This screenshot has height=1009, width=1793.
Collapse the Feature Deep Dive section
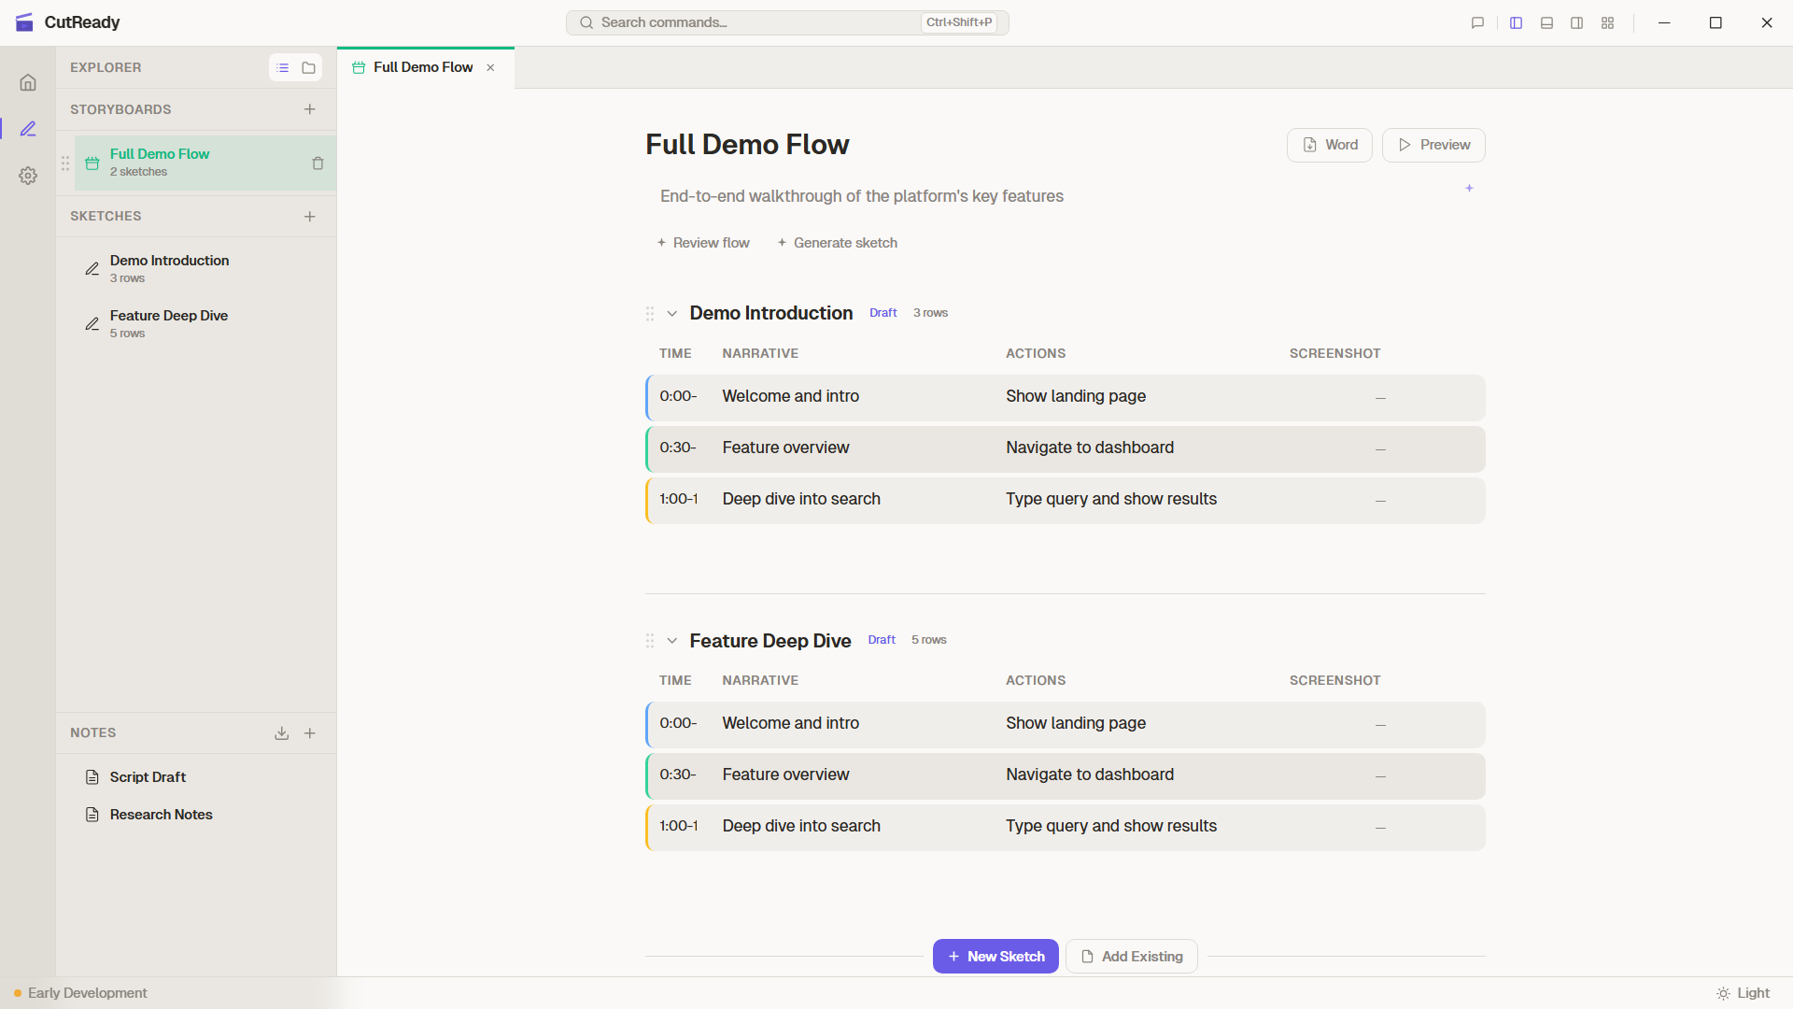click(672, 641)
